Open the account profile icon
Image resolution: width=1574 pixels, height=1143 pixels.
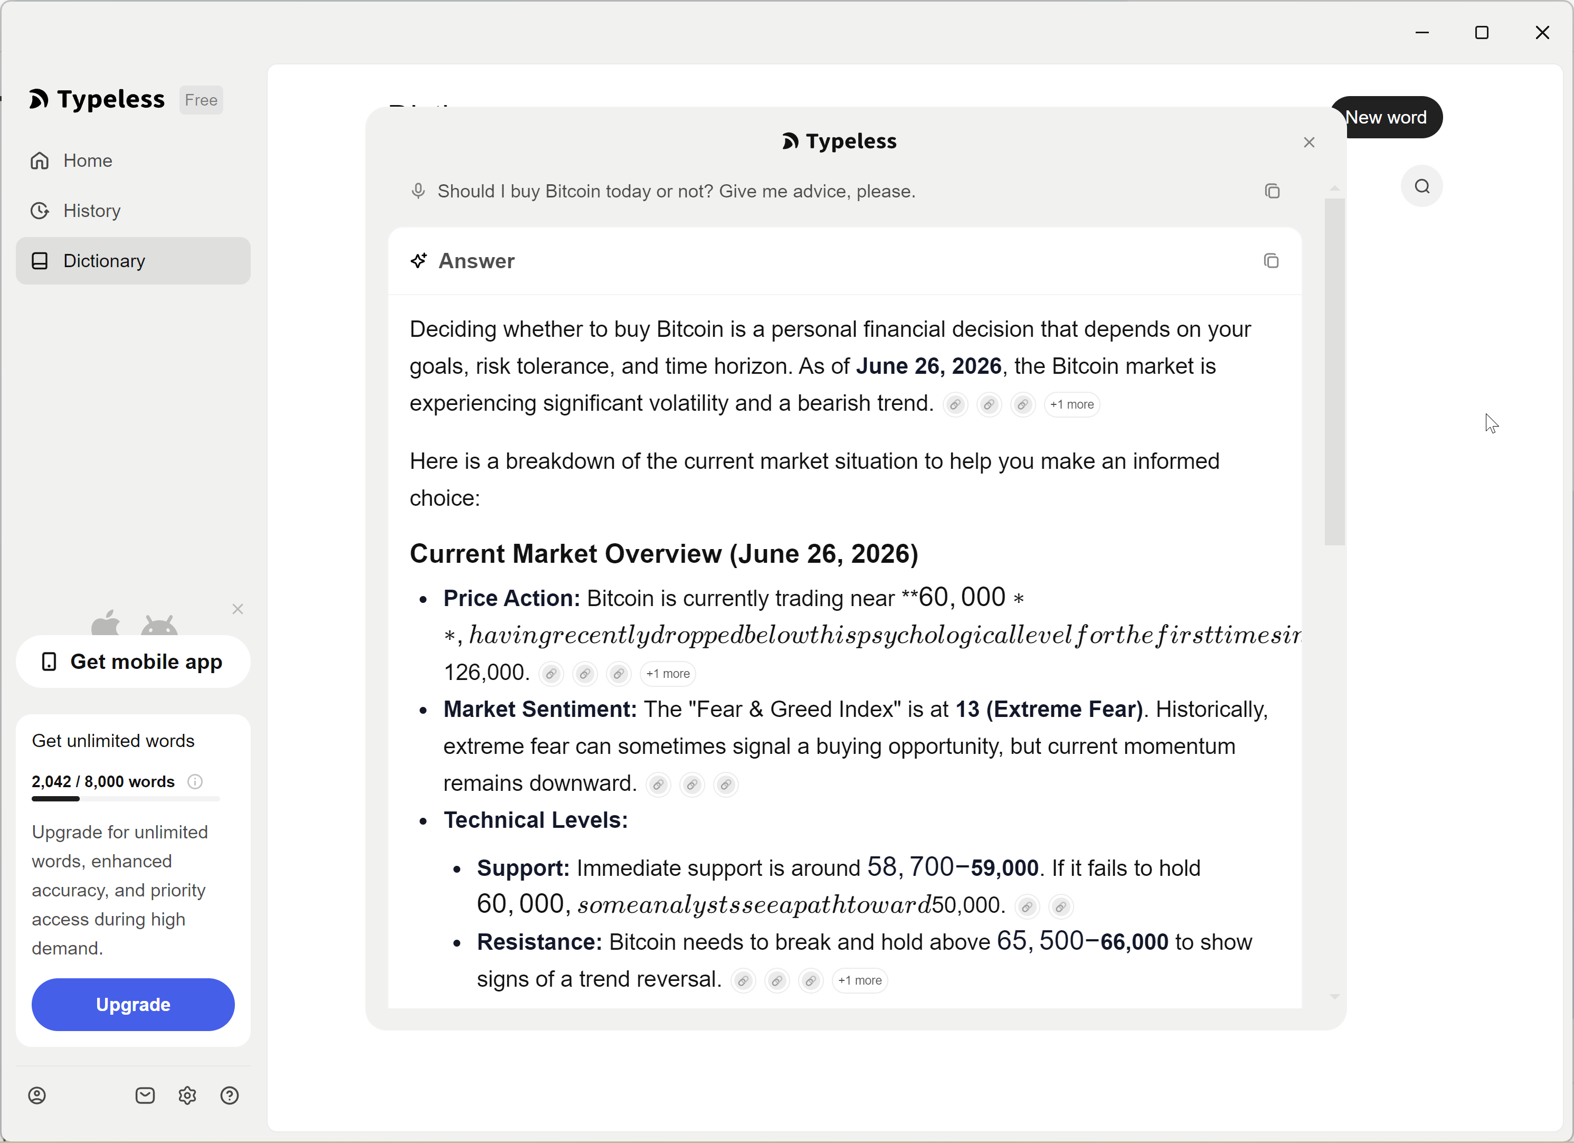point(37,1095)
